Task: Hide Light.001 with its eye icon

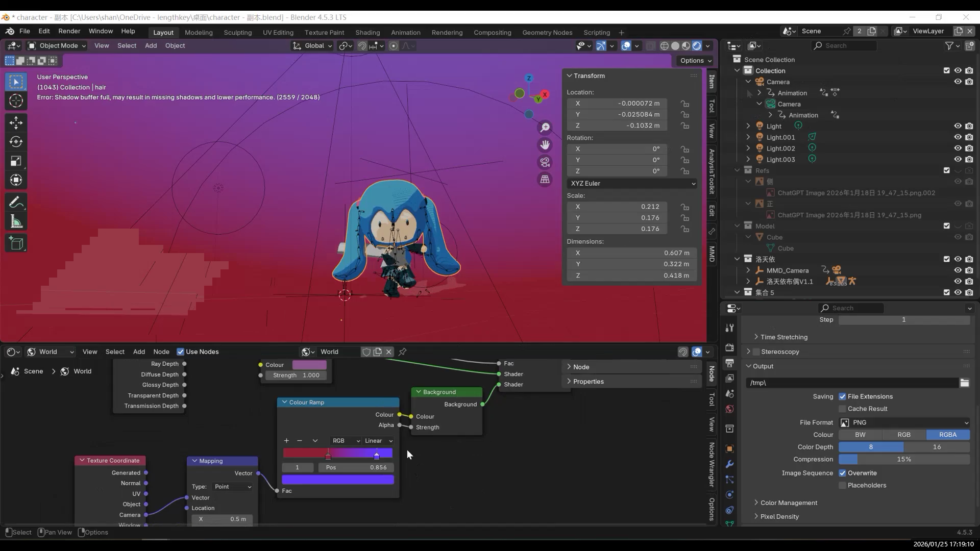Action: click(x=958, y=137)
